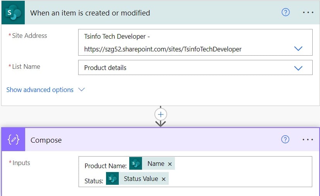Expand the Site Address dropdown
Image resolution: width=320 pixels, height=196 pixels.
pyautogui.click(x=298, y=49)
